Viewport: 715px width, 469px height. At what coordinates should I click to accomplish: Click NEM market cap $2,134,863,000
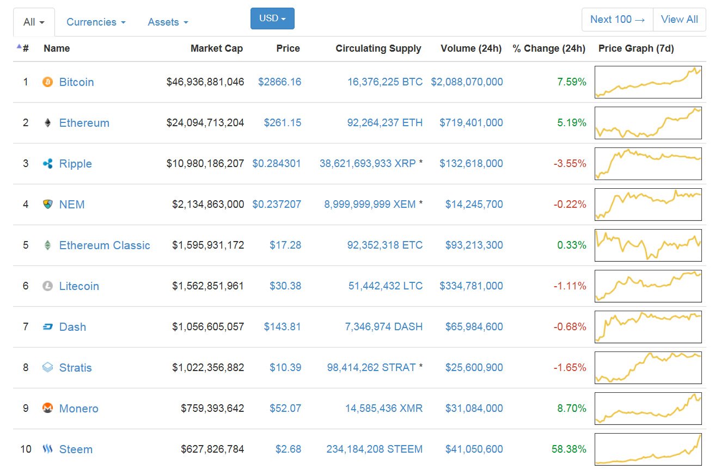[208, 205]
